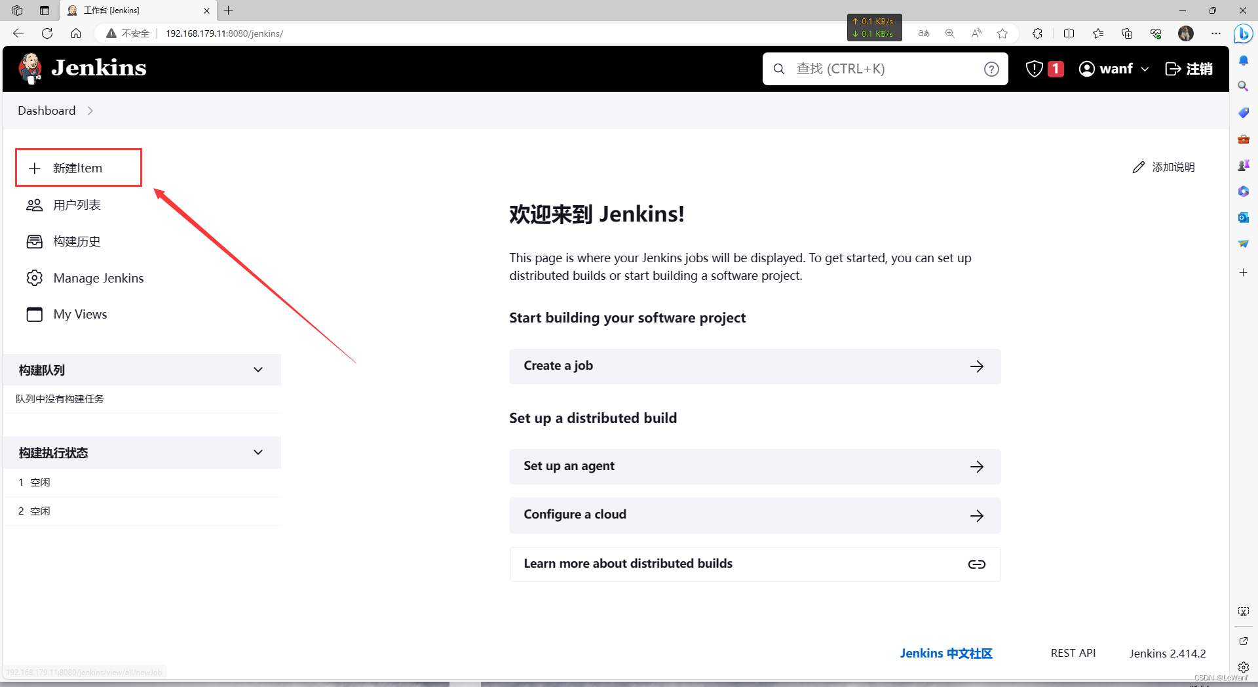
Task: Click the search help question mark icon
Action: (x=991, y=69)
